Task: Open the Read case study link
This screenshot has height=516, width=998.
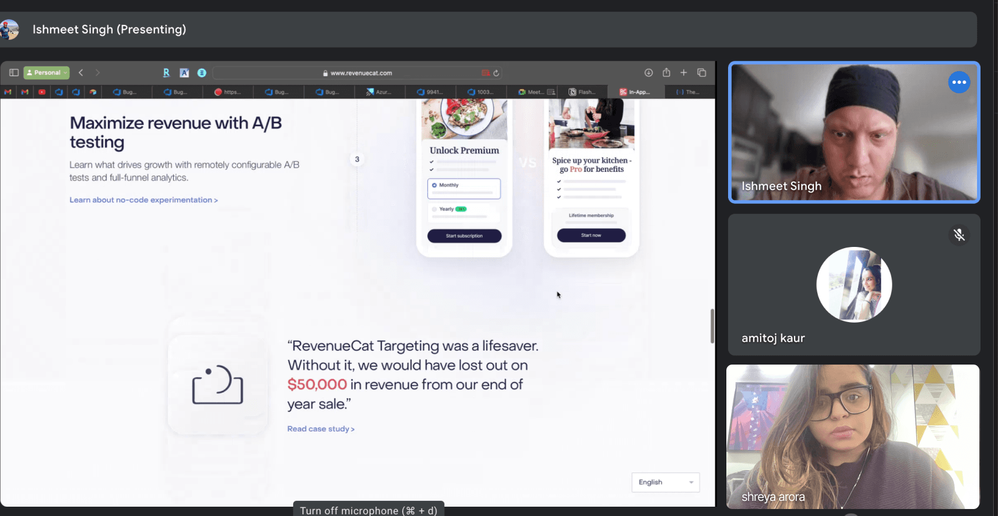Action: tap(321, 429)
